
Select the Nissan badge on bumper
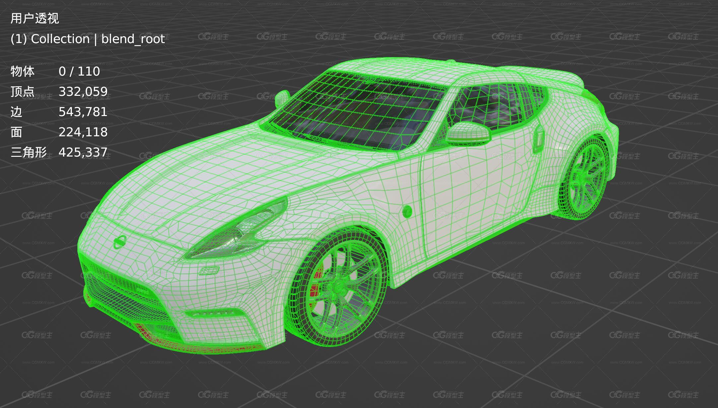[119, 242]
